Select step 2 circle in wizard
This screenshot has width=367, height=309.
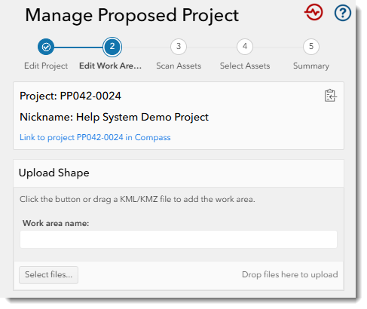(x=112, y=47)
